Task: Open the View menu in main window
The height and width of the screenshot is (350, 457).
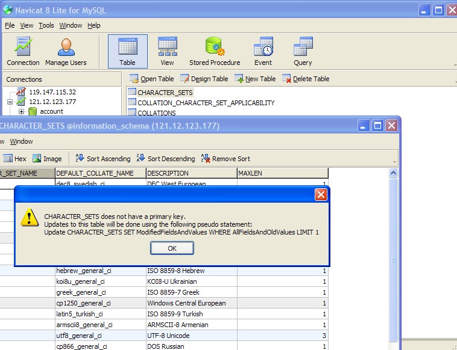Action: (27, 26)
